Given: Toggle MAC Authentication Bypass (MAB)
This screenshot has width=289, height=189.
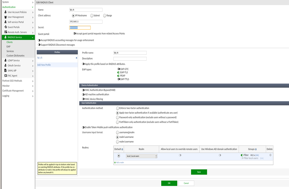Looking at the screenshot, I should [x=83, y=90].
